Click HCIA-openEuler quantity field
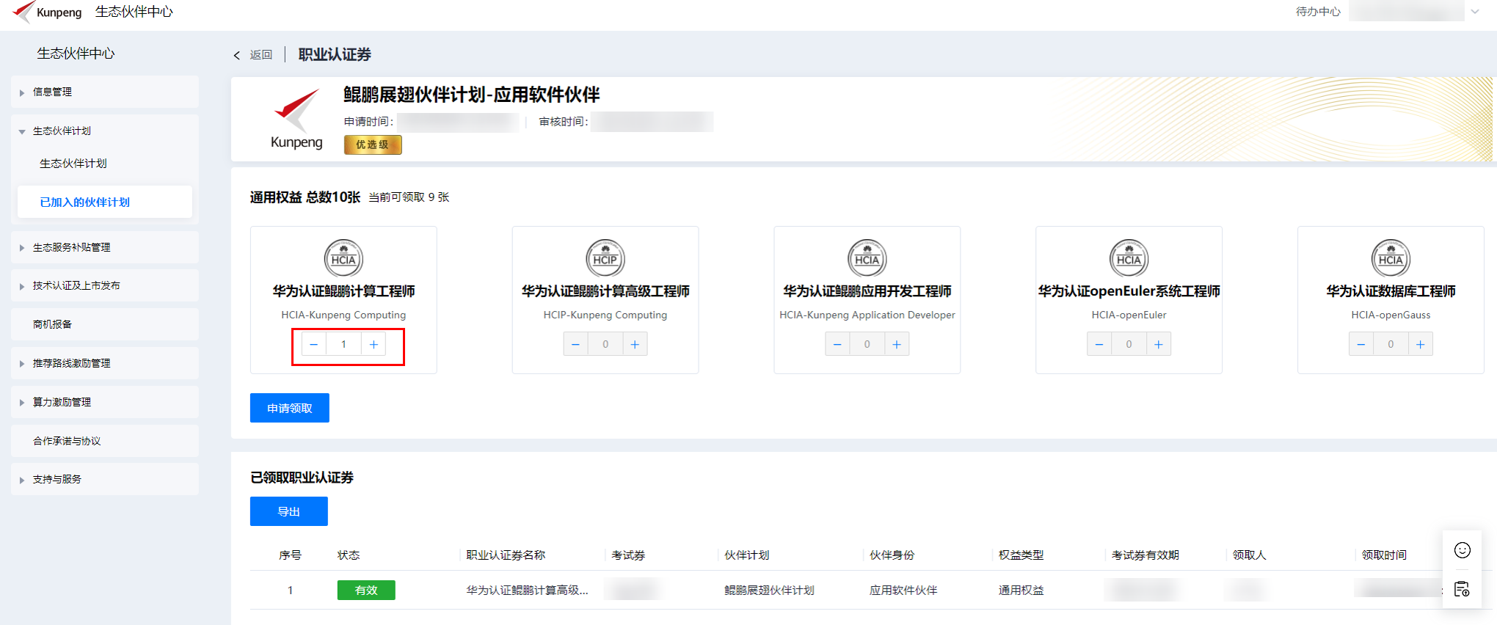 [1129, 344]
